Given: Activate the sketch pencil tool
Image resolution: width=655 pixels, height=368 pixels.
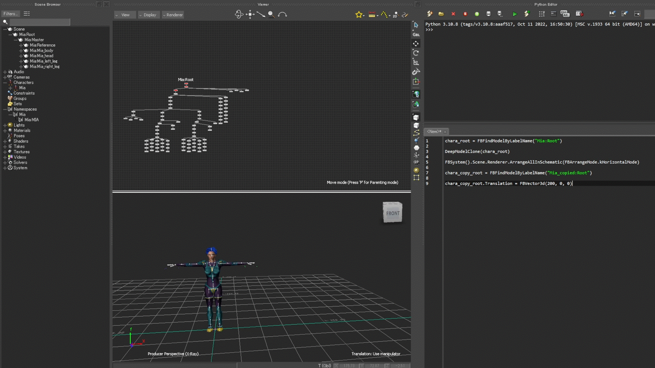Looking at the screenshot, I should [x=405, y=14].
